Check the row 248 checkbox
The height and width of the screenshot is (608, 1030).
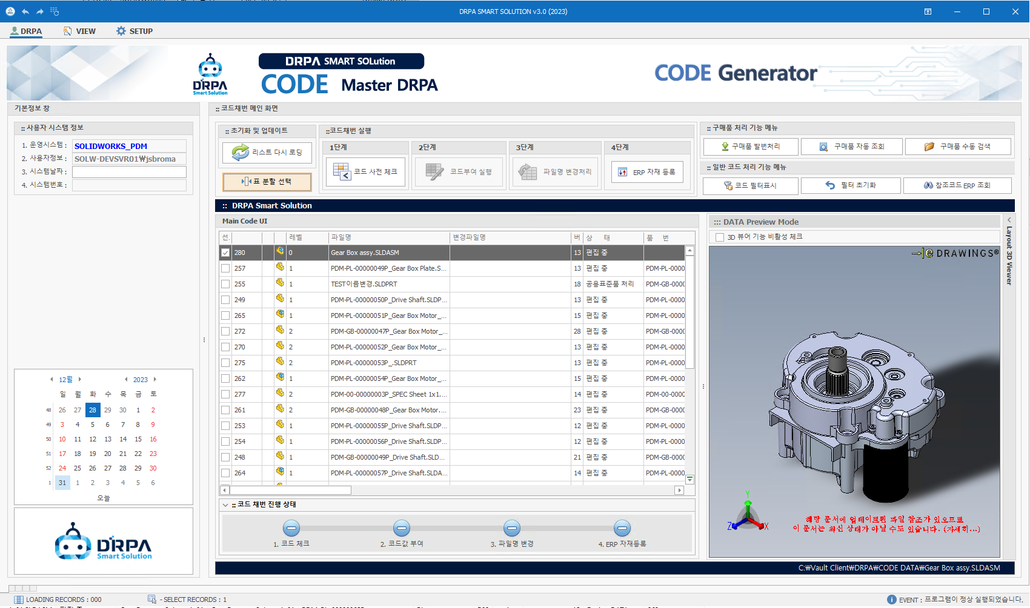pyautogui.click(x=225, y=457)
